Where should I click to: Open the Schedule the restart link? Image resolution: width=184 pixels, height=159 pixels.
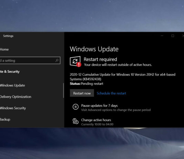(x=111, y=93)
